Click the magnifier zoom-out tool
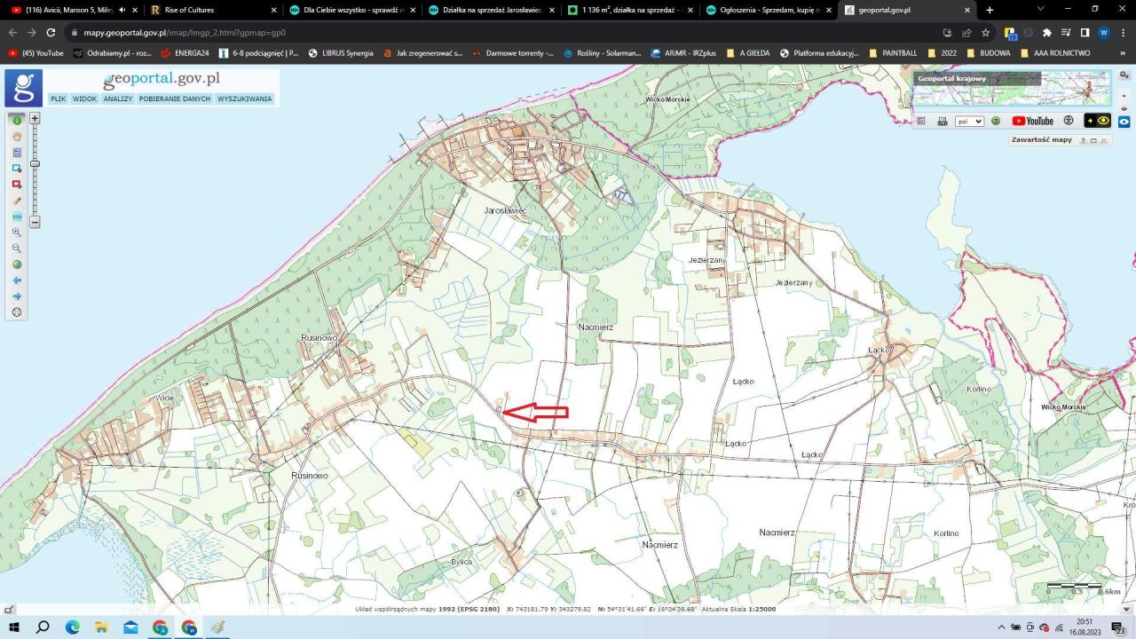 coord(17,248)
